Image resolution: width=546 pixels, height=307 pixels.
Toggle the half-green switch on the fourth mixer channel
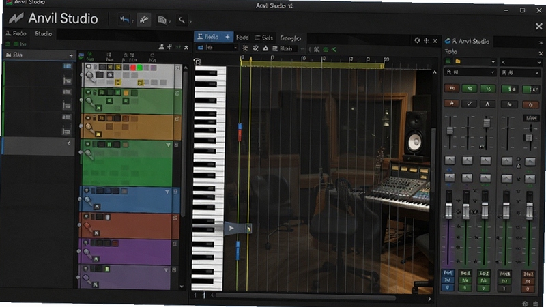509,89
